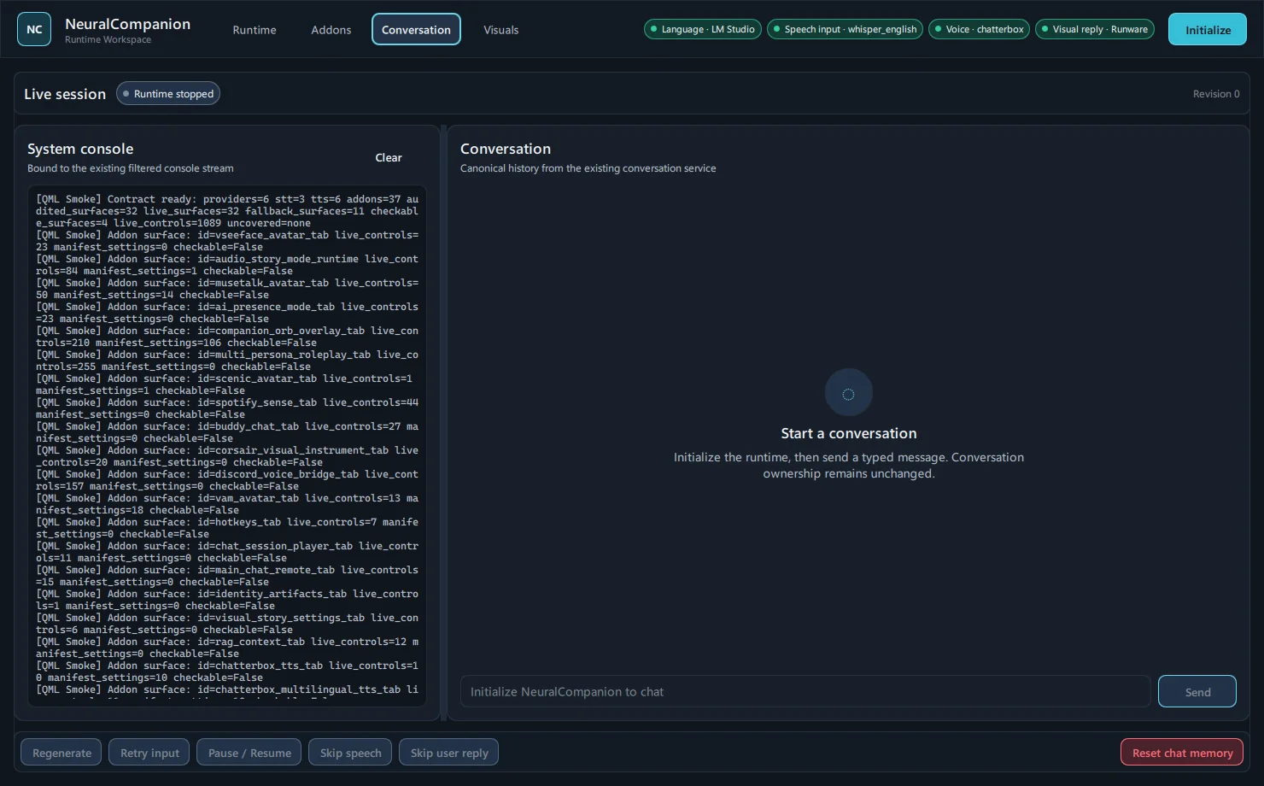The height and width of the screenshot is (786, 1264).
Task: Click the splitter handle between console and conversation
Action: [x=443, y=423]
